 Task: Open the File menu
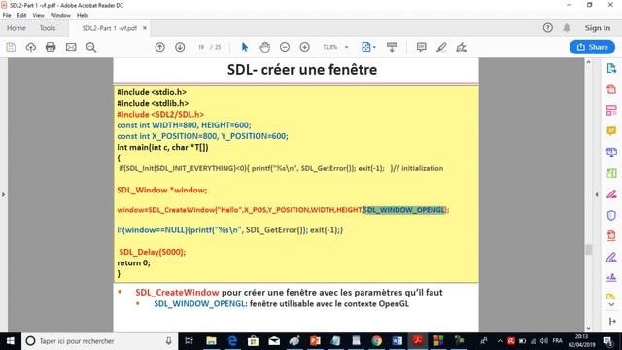[x=7, y=16]
